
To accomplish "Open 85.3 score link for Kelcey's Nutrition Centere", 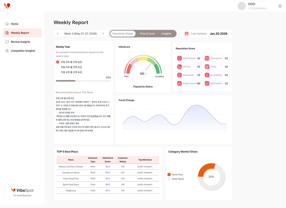I will click(x=108, y=167).
